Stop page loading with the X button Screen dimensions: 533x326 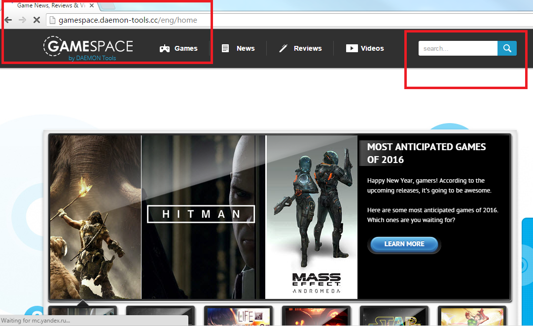point(36,20)
